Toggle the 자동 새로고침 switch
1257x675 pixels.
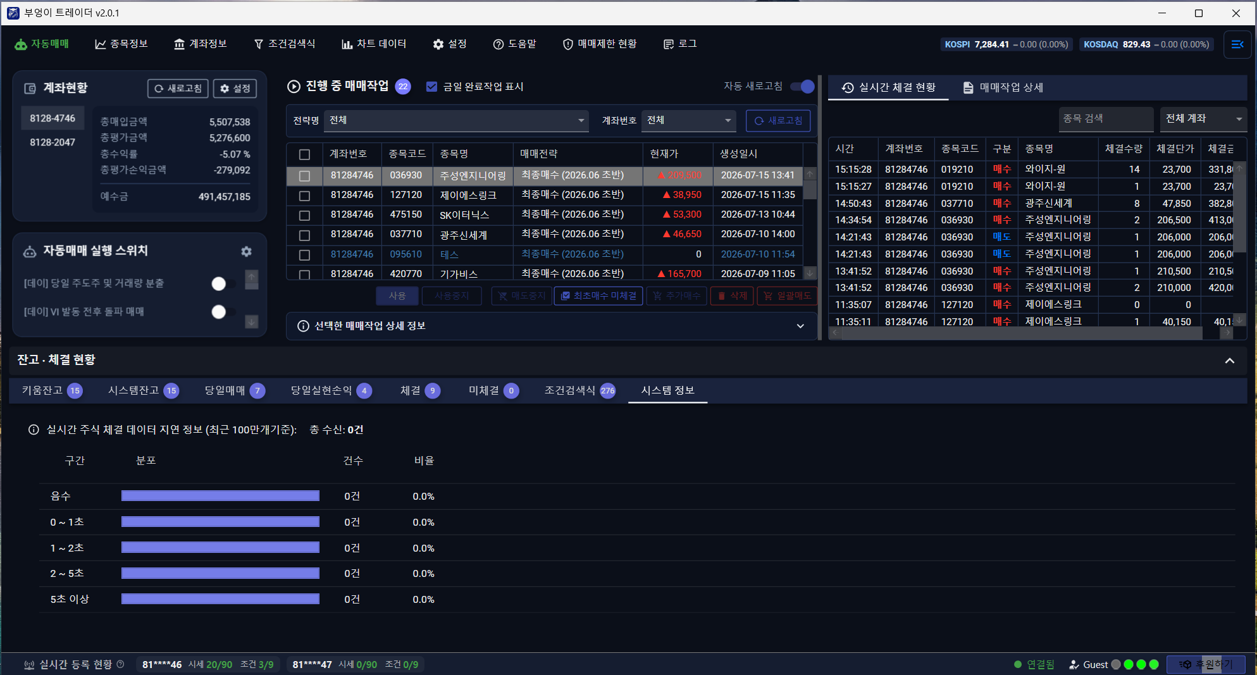click(x=802, y=87)
